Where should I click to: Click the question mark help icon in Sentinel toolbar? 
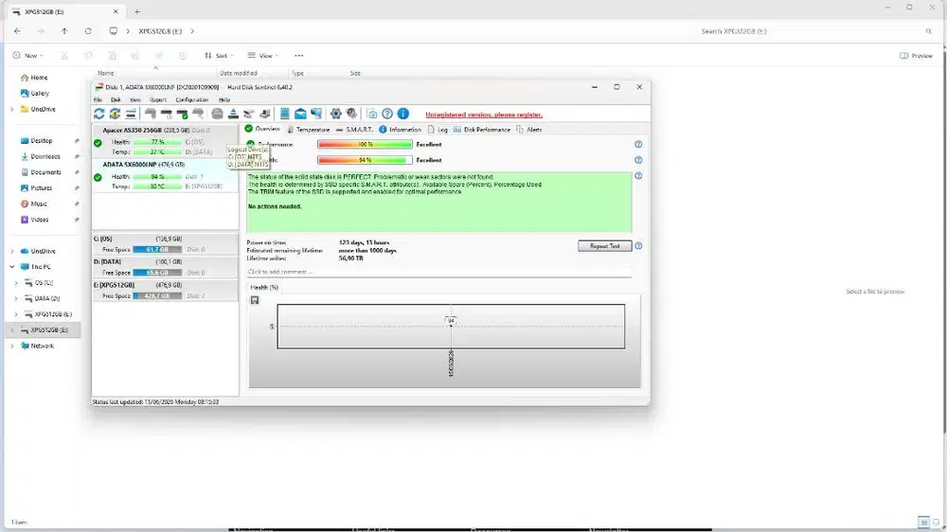click(387, 114)
